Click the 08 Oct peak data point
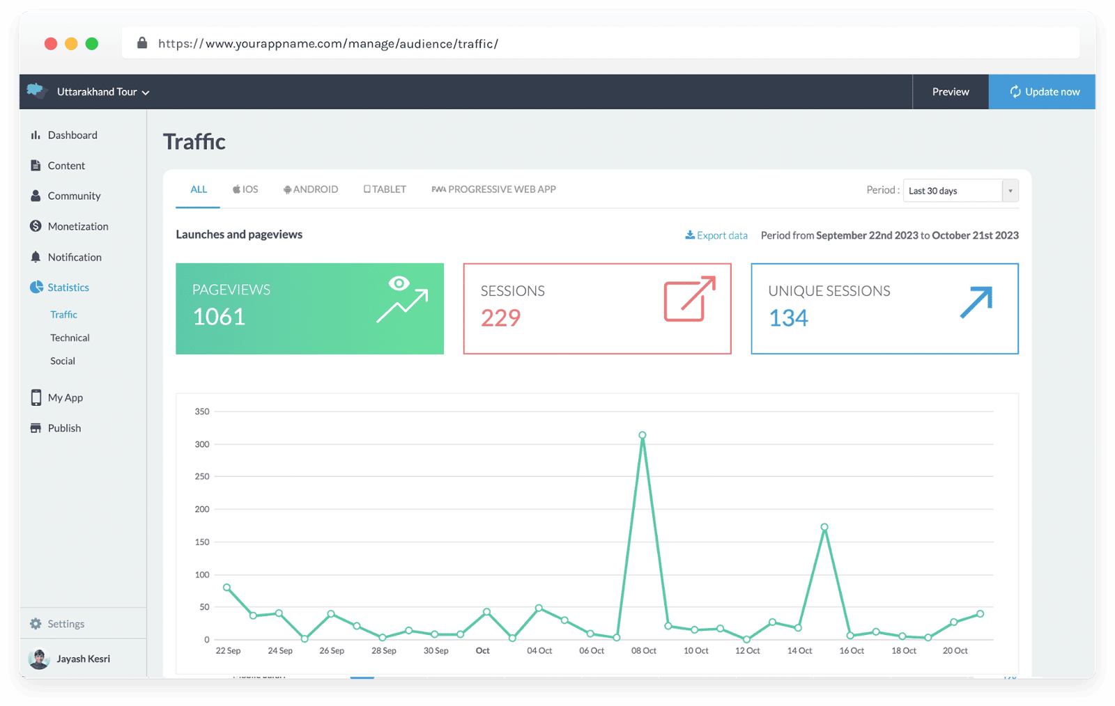The width and height of the screenshot is (1115, 706). coord(643,435)
